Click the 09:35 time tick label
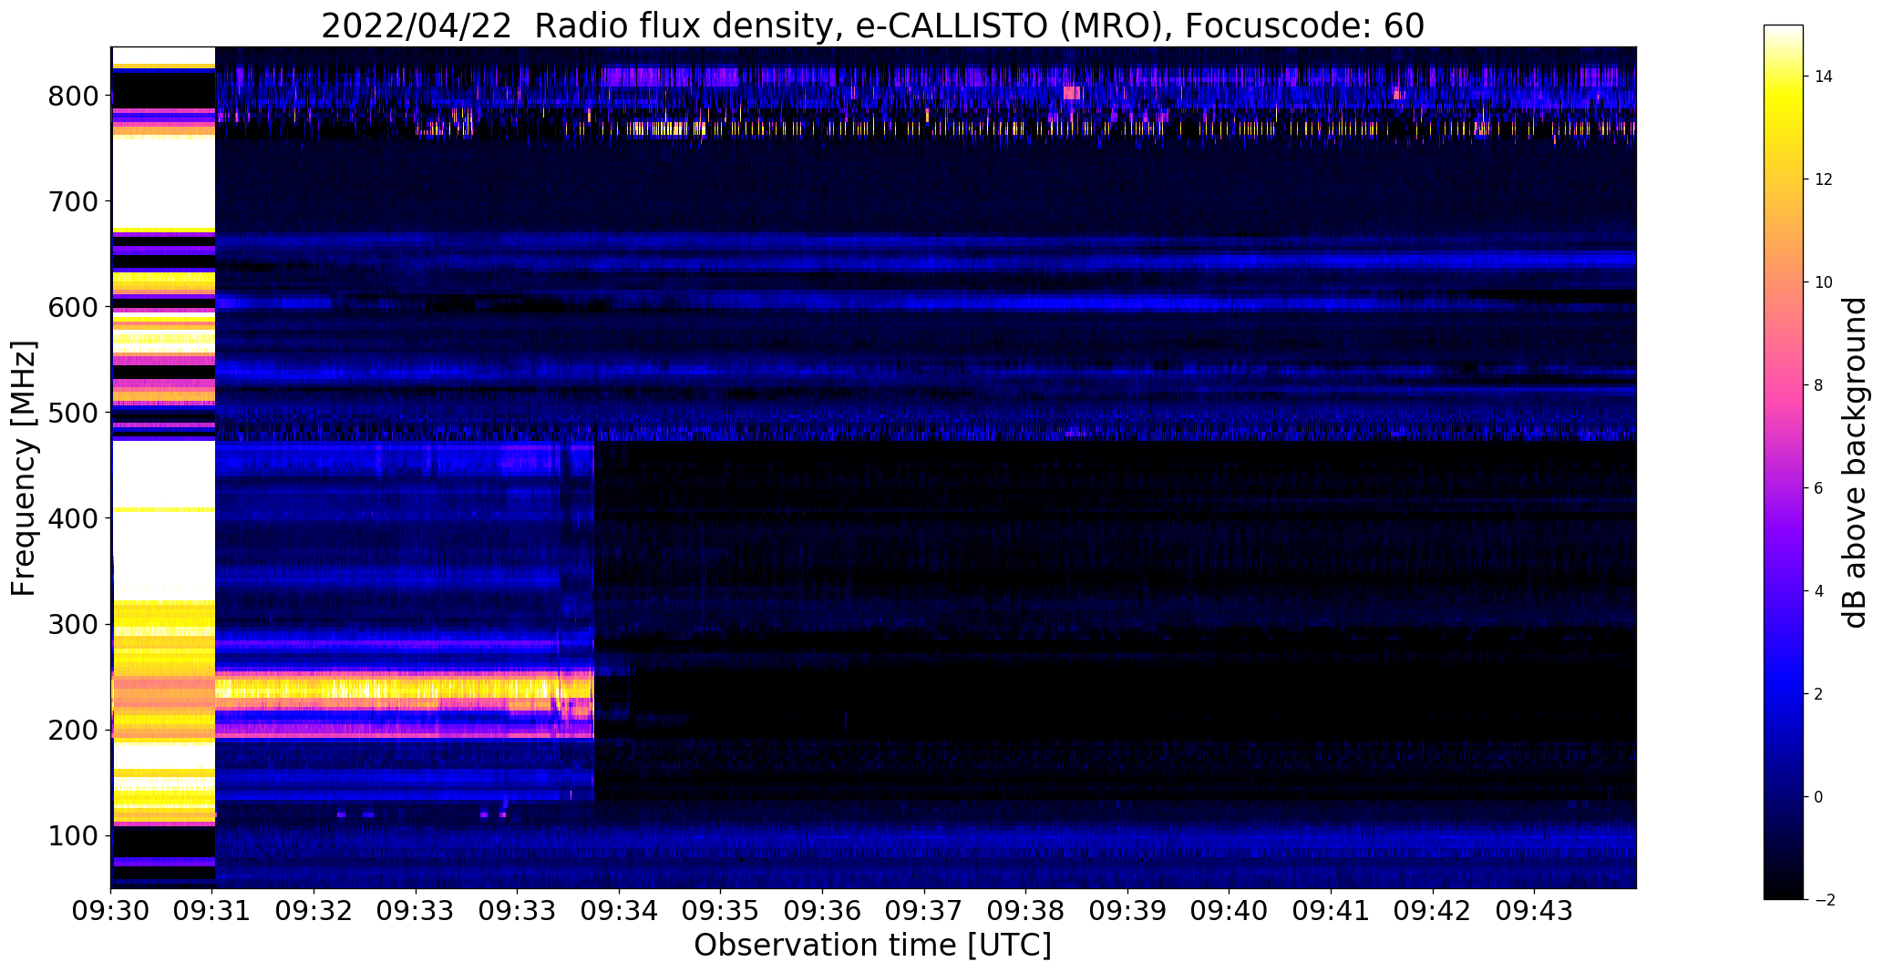The height and width of the screenshot is (972, 1883). point(721,911)
